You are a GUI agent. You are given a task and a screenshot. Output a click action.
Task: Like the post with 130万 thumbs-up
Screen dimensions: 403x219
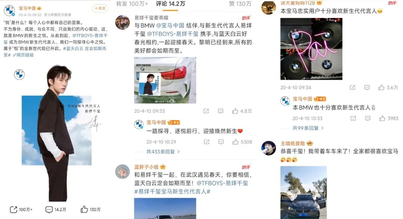point(84,209)
